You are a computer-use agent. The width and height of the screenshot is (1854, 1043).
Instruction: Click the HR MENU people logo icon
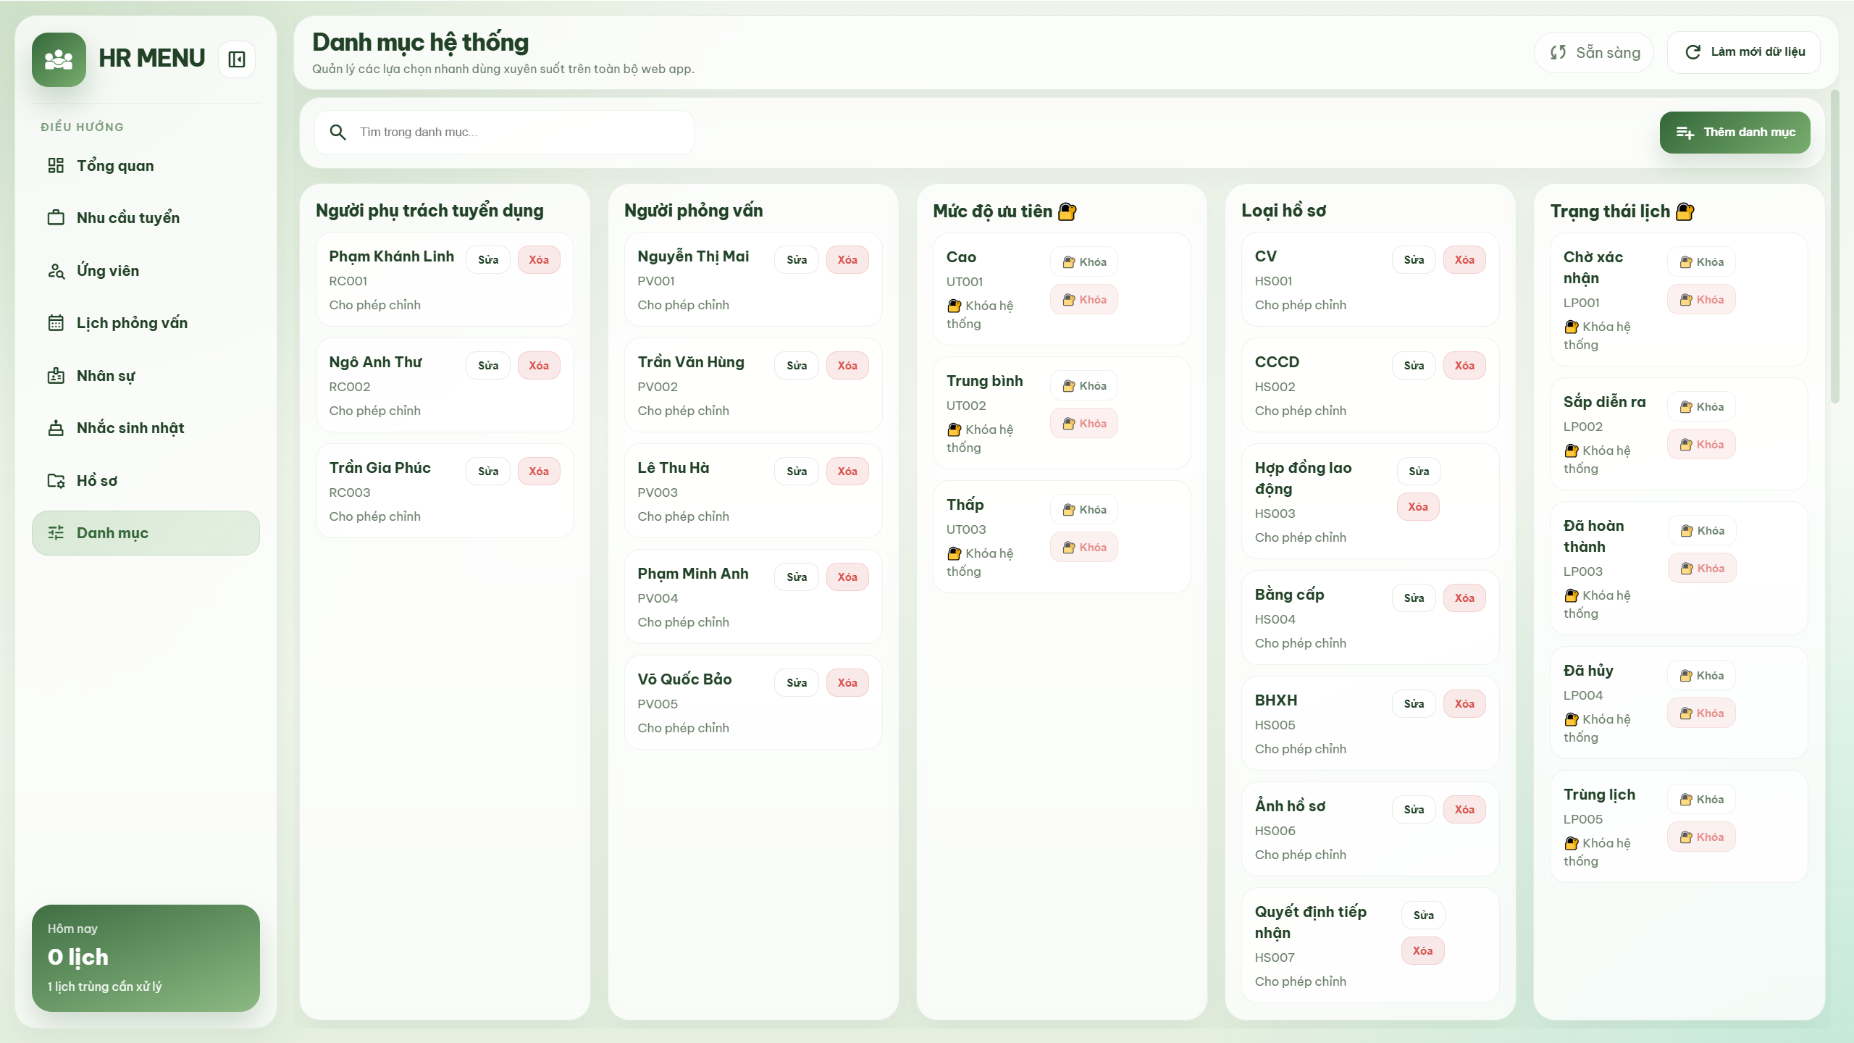click(59, 59)
